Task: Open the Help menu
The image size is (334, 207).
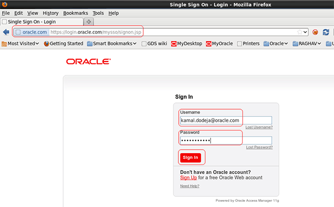Action: pyautogui.click(x=114, y=13)
